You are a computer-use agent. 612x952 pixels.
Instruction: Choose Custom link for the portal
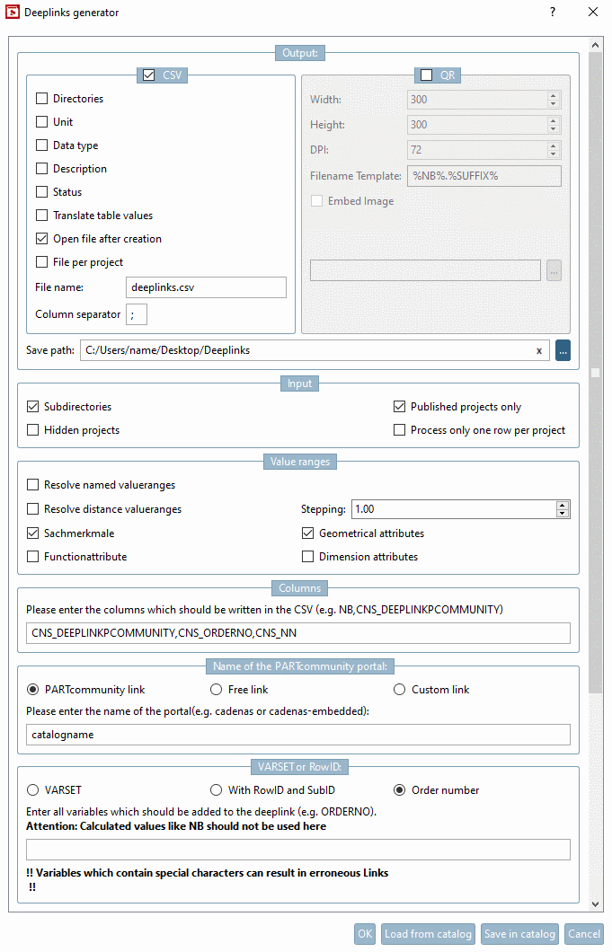pos(398,689)
